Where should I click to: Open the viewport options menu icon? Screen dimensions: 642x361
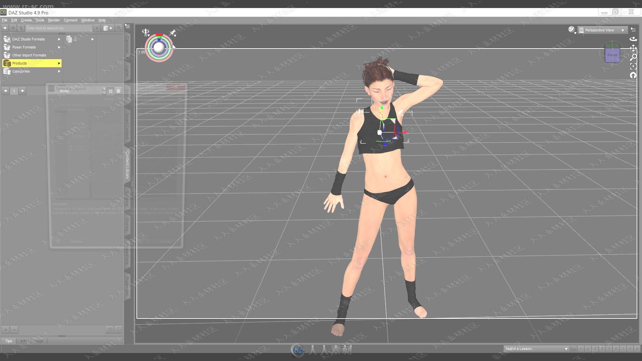point(633,30)
